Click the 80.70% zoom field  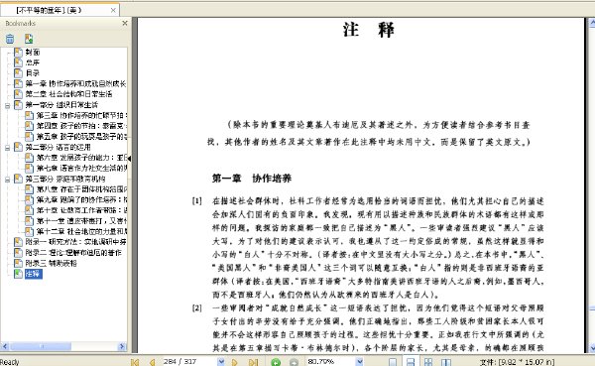(x=331, y=362)
